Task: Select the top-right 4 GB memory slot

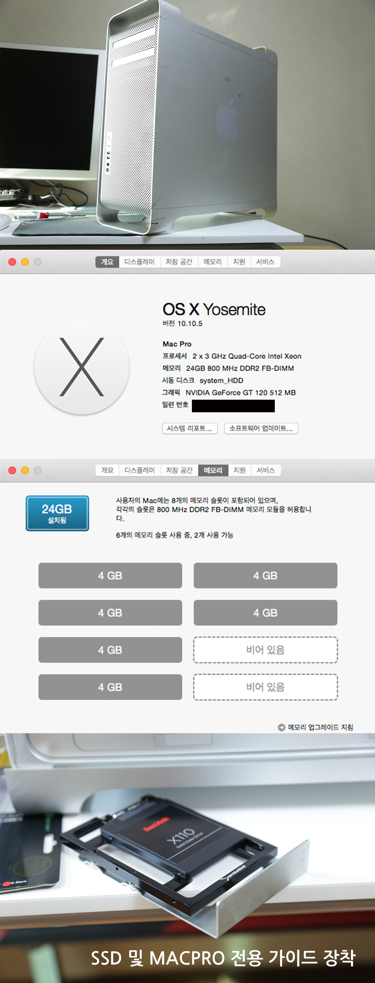Action: point(265,575)
